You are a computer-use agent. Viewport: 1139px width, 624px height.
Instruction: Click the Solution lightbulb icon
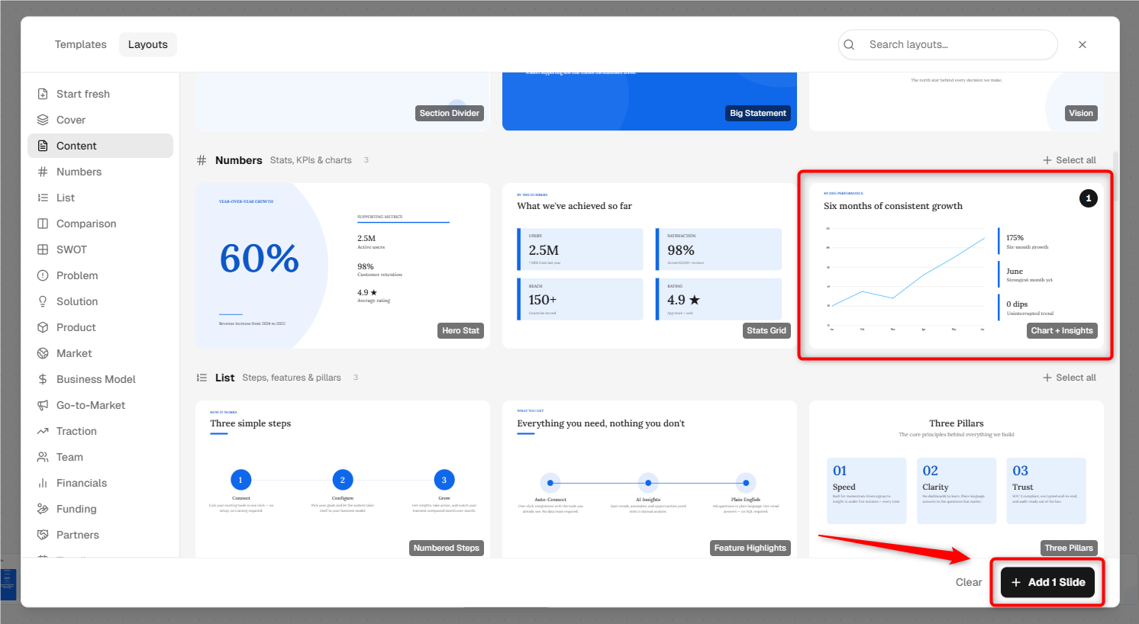pos(43,301)
